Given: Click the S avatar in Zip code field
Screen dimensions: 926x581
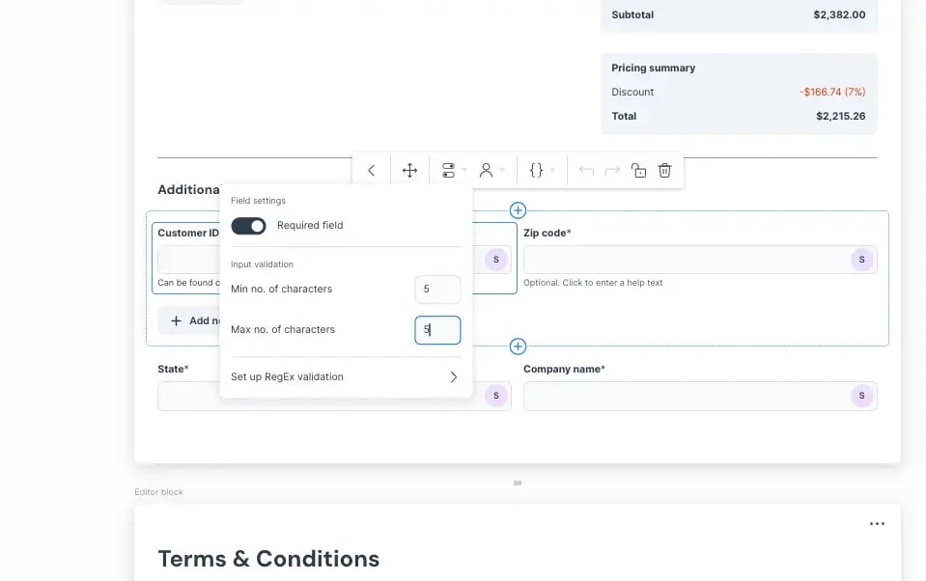Looking at the screenshot, I should [861, 260].
